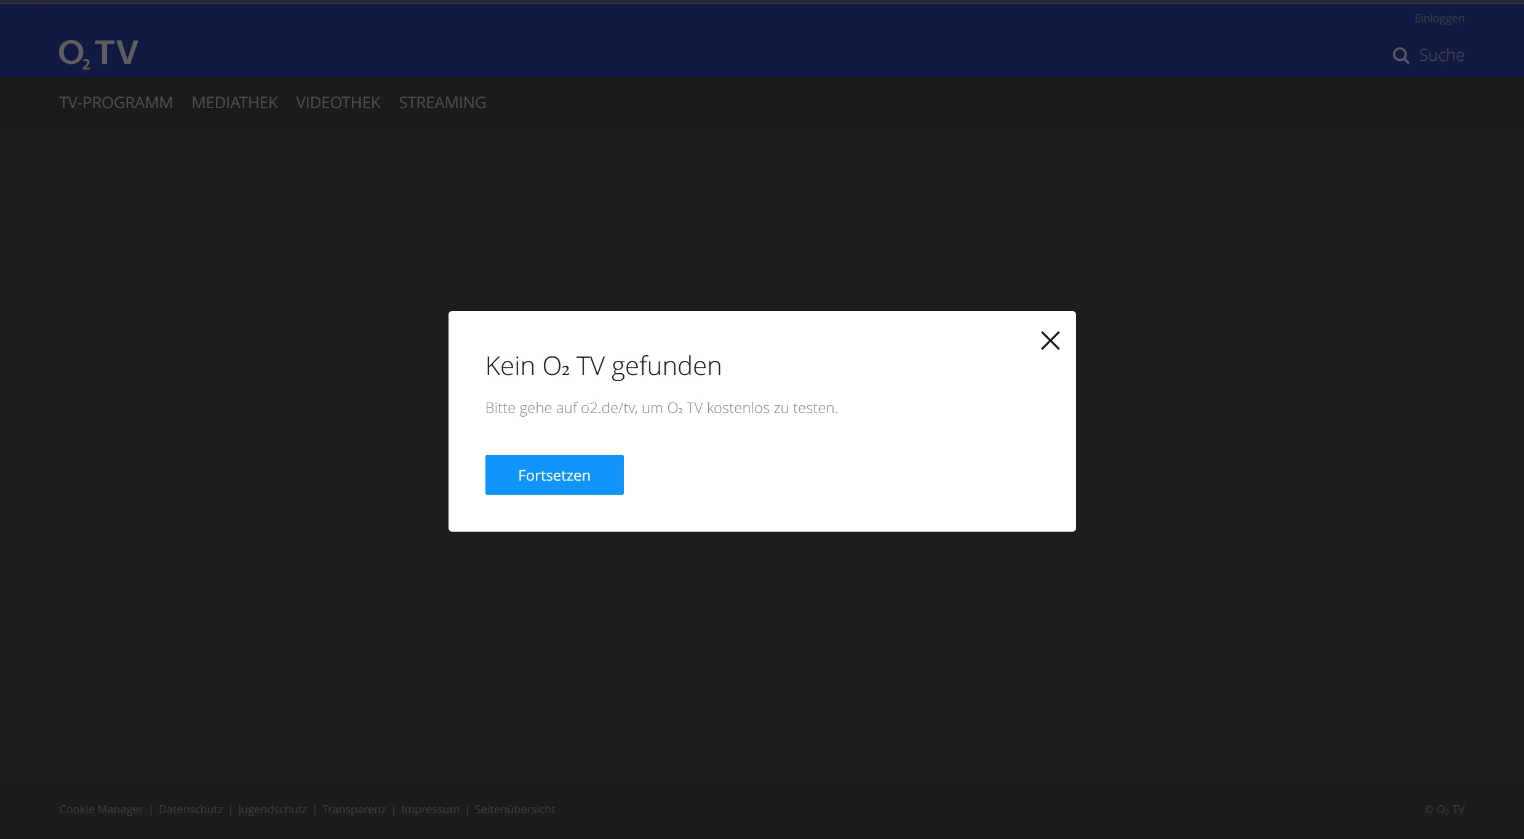The width and height of the screenshot is (1524, 839).
Task: Click the search magnifier icon
Action: pos(1400,56)
